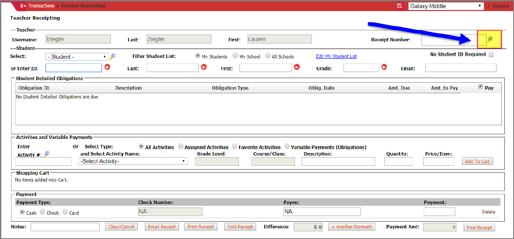This screenshot has height=239, width=514.
Task: Click the Payment amount input field
Action: coord(439,212)
